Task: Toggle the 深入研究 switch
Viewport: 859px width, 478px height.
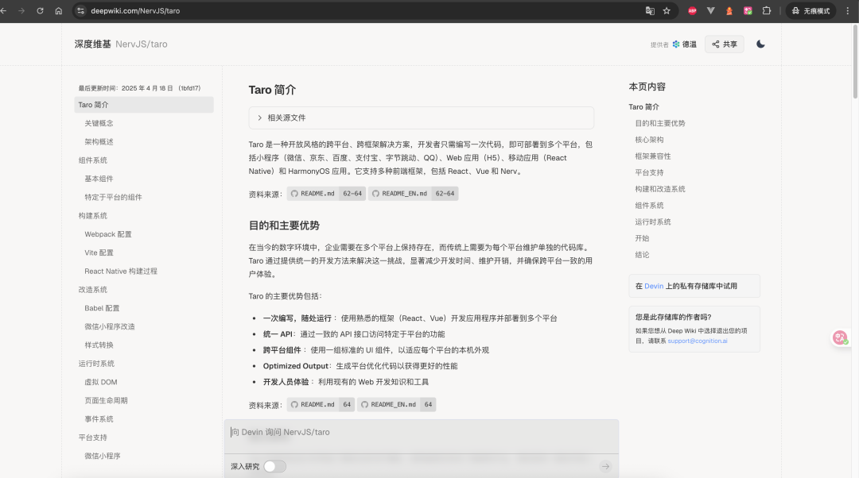Action: 274,467
